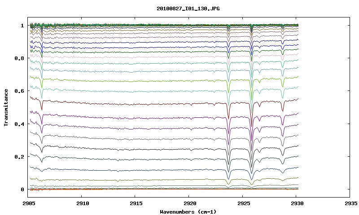Click the x-axis tick label 2915
The image size is (359, 215).
coord(136,203)
